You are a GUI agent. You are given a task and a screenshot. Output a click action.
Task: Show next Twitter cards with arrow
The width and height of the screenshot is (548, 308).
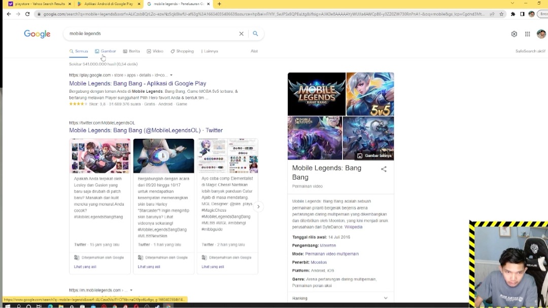point(258,207)
